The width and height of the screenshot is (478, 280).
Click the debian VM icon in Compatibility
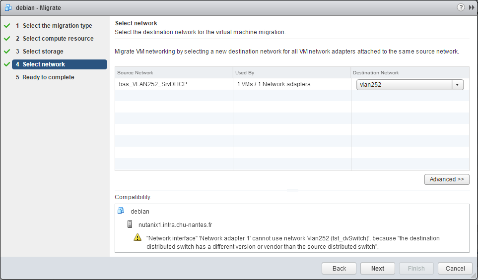coord(121,211)
